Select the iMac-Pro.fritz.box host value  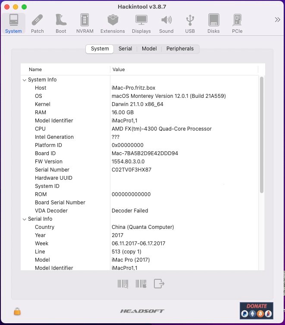(x=134, y=88)
